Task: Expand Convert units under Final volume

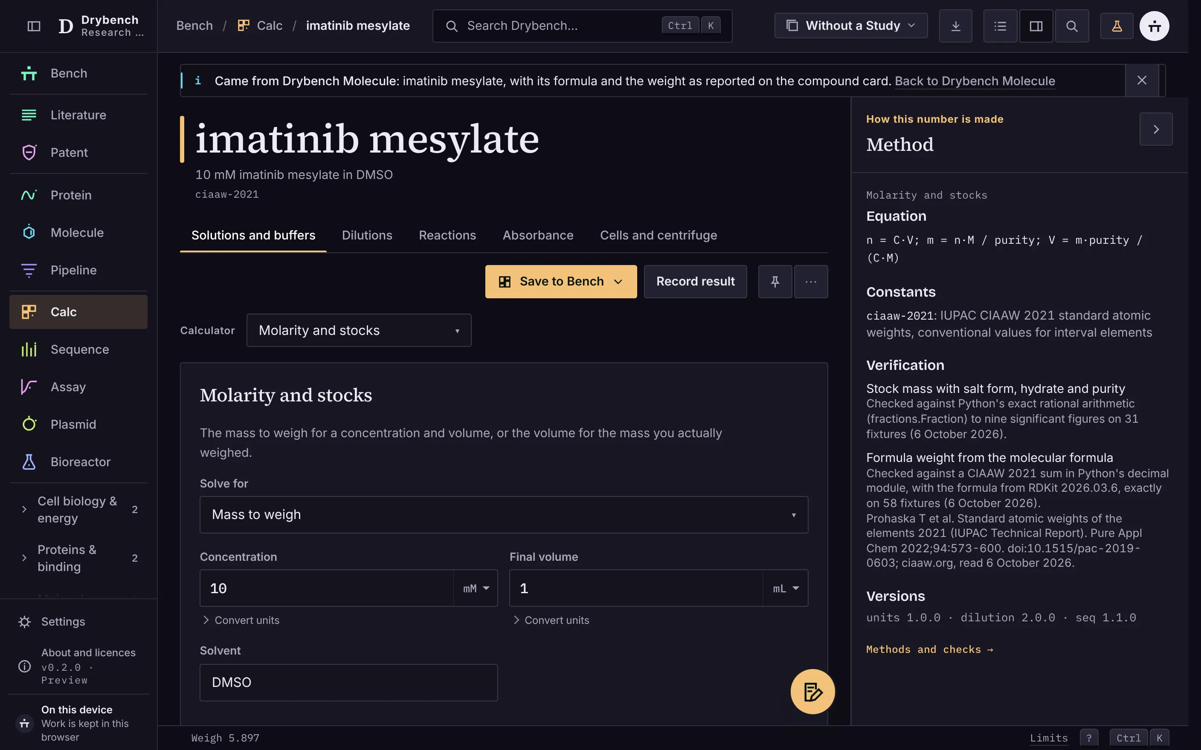Action: click(x=551, y=620)
